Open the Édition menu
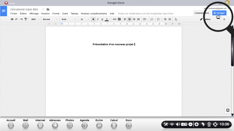 pyautogui.click(x=23, y=14)
